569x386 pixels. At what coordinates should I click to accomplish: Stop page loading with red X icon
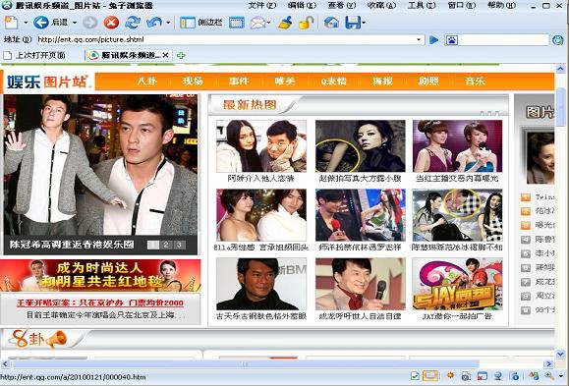point(111,23)
